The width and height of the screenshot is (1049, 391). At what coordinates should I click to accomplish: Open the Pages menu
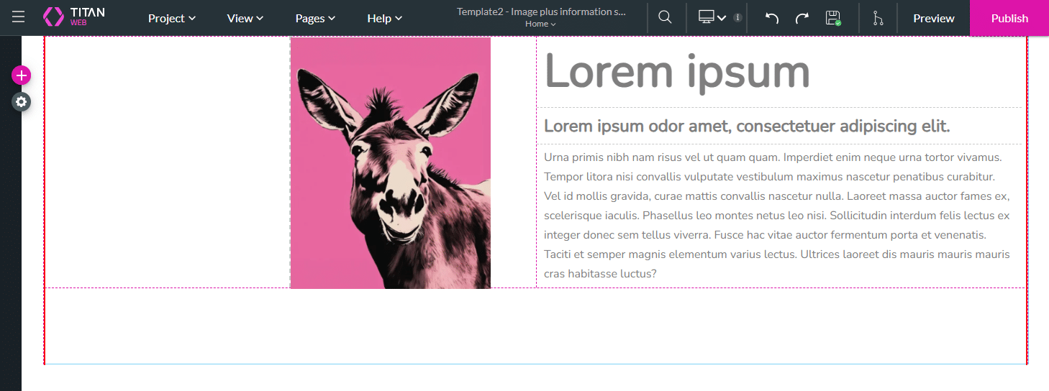tap(315, 18)
